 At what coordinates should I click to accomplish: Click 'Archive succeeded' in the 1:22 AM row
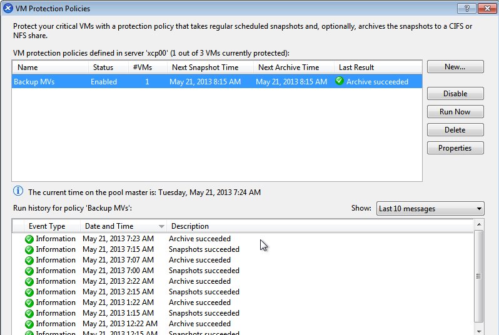click(199, 302)
